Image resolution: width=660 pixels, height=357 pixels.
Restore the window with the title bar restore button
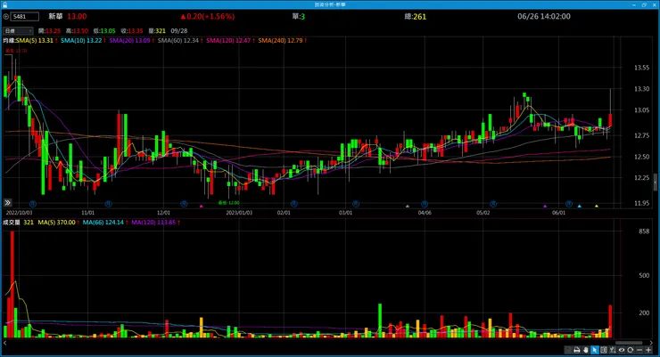tap(644, 4)
